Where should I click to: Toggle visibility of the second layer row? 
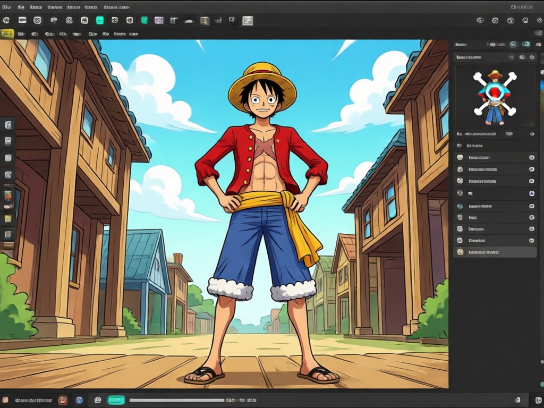(531, 169)
